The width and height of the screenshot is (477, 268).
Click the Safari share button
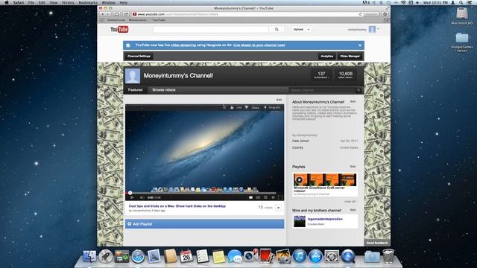point(126,14)
